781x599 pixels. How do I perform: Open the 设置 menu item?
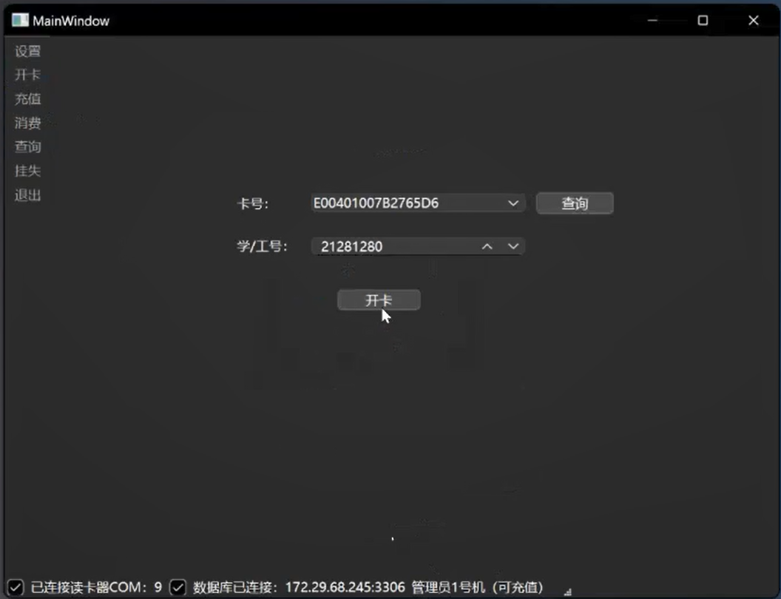point(27,51)
